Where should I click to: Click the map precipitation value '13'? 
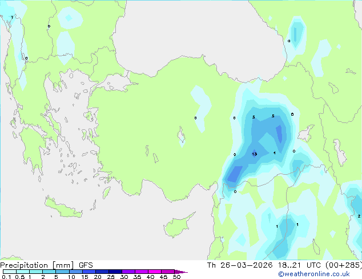point(255,154)
